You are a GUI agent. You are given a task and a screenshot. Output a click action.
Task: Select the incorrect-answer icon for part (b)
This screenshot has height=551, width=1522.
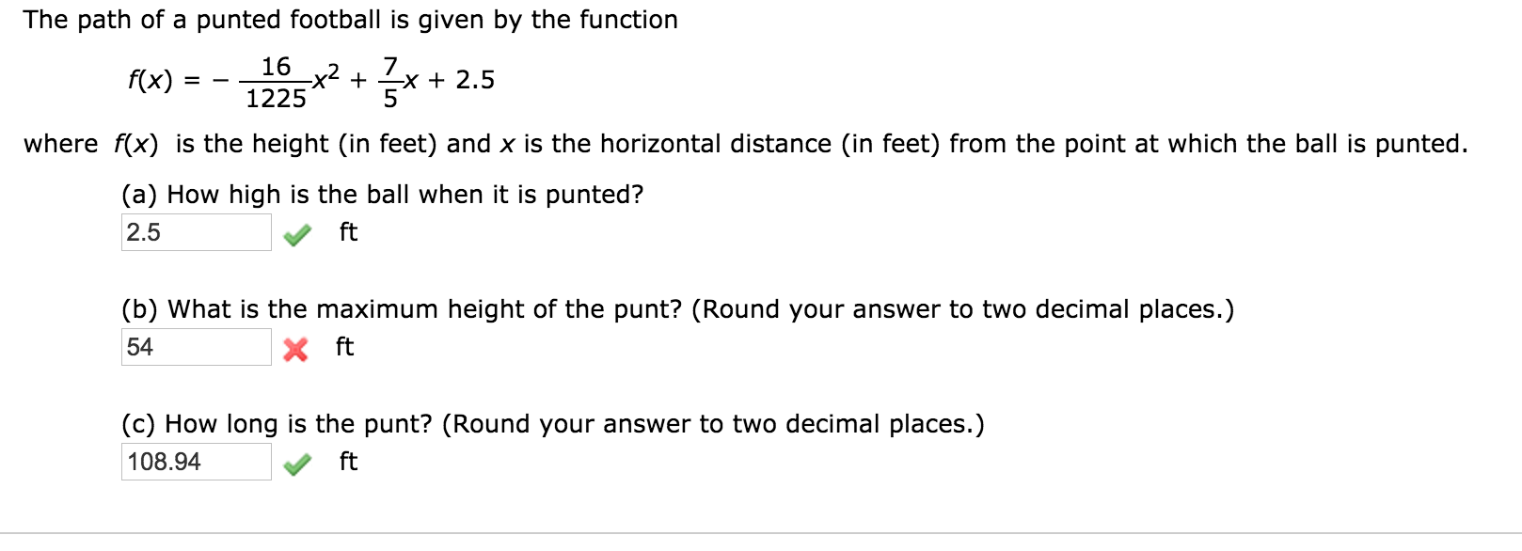[x=296, y=346]
